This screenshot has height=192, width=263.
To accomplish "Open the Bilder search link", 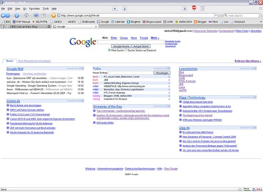I will [114, 38].
